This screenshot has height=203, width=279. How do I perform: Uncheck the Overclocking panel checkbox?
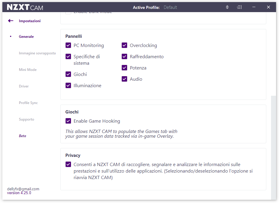click(124, 46)
